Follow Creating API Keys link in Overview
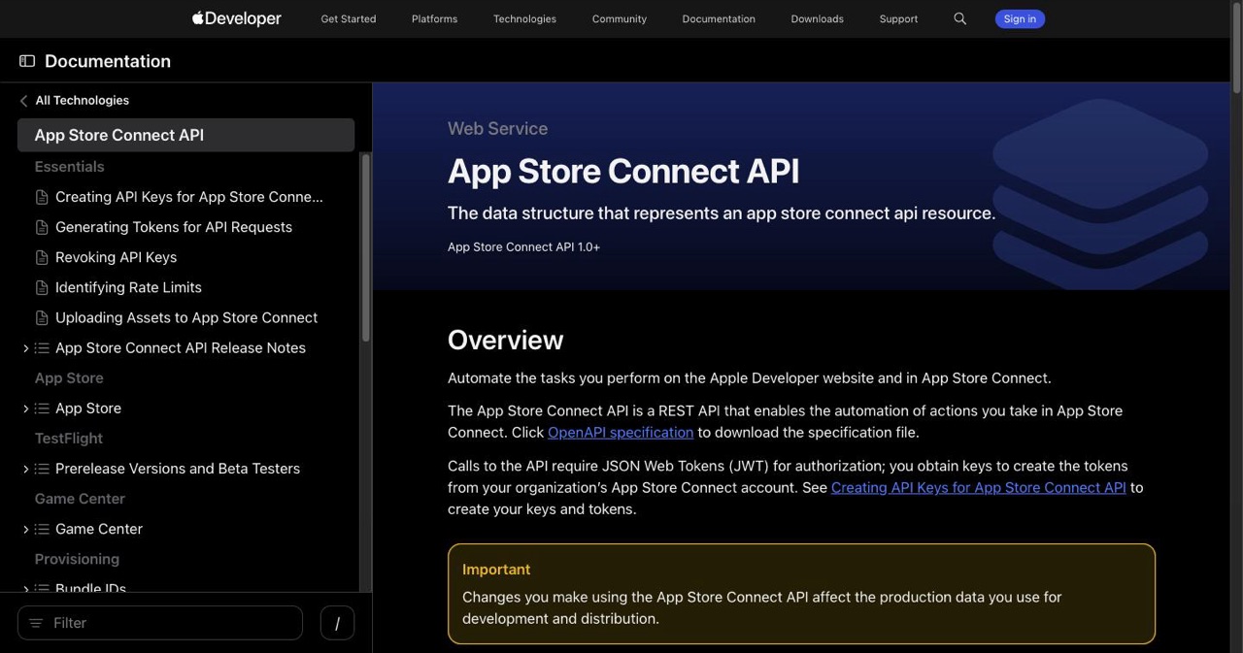The width and height of the screenshot is (1243, 653). 978,487
